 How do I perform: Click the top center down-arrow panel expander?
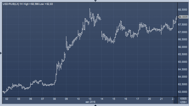click(95, 1)
